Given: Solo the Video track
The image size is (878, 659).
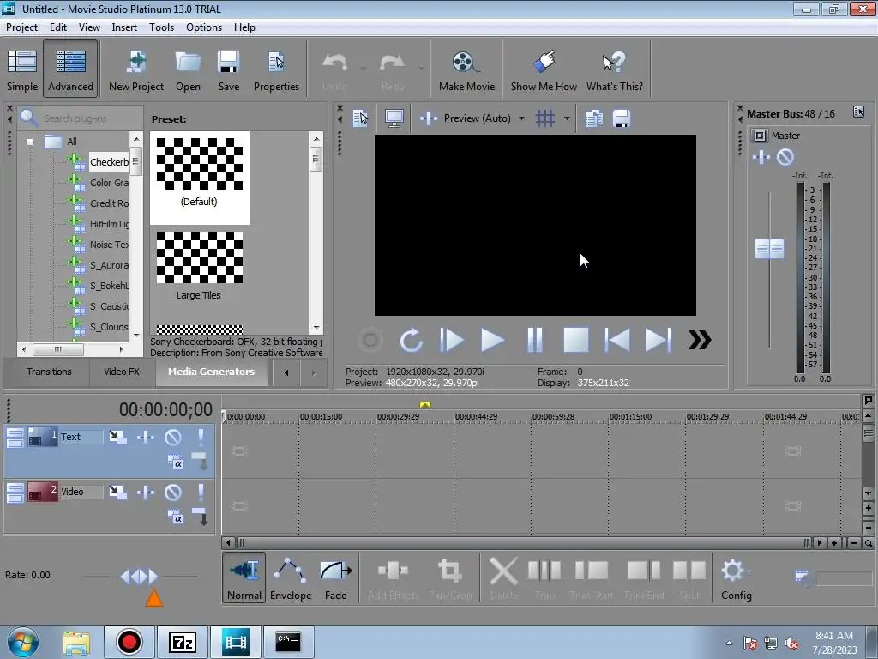Looking at the screenshot, I should [x=201, y=492].
